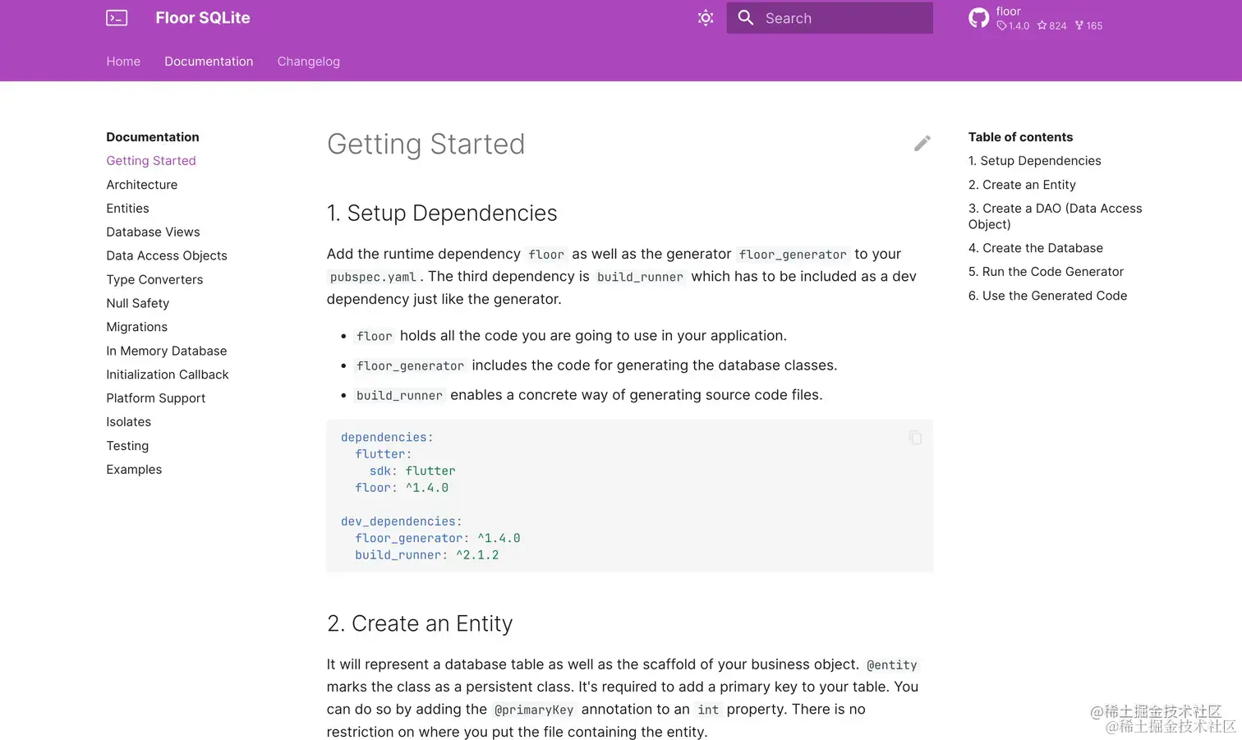Navigate to Data Access Objects page
The image size is (1242, 740).
167,256
